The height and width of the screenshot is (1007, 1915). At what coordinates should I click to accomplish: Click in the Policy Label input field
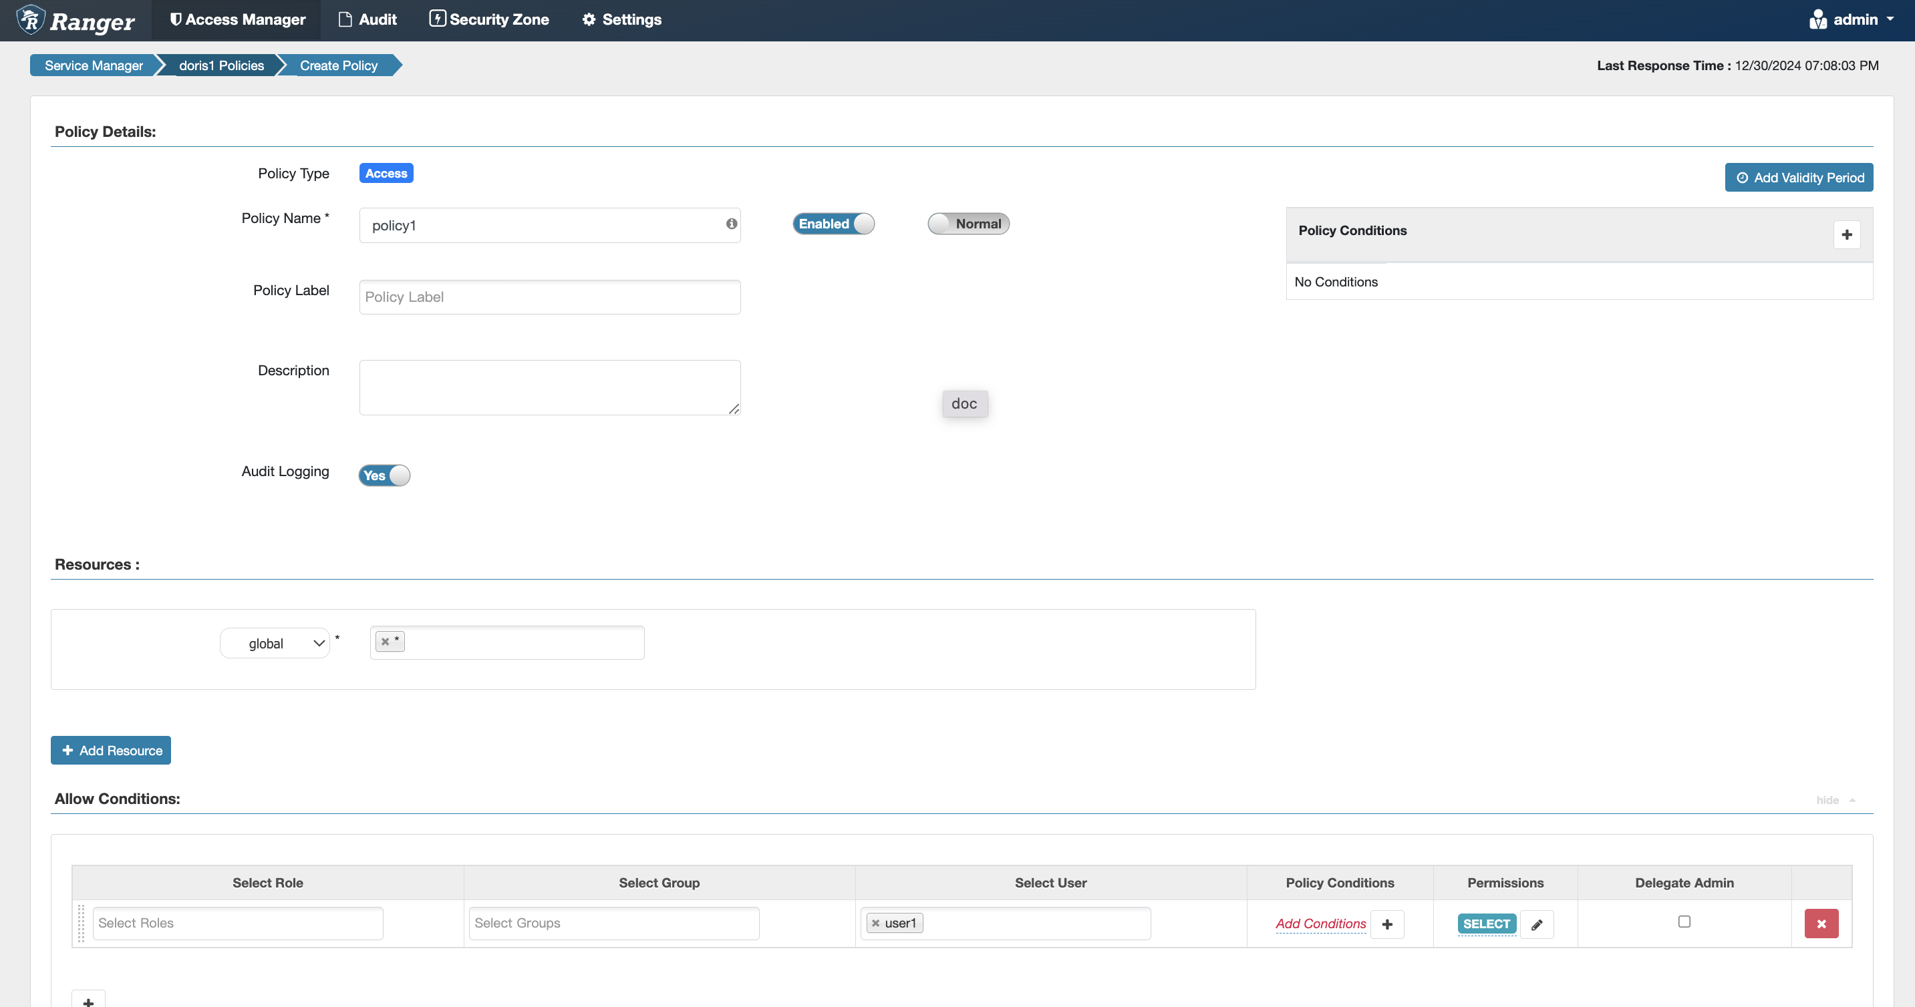[x=550, y=297]
